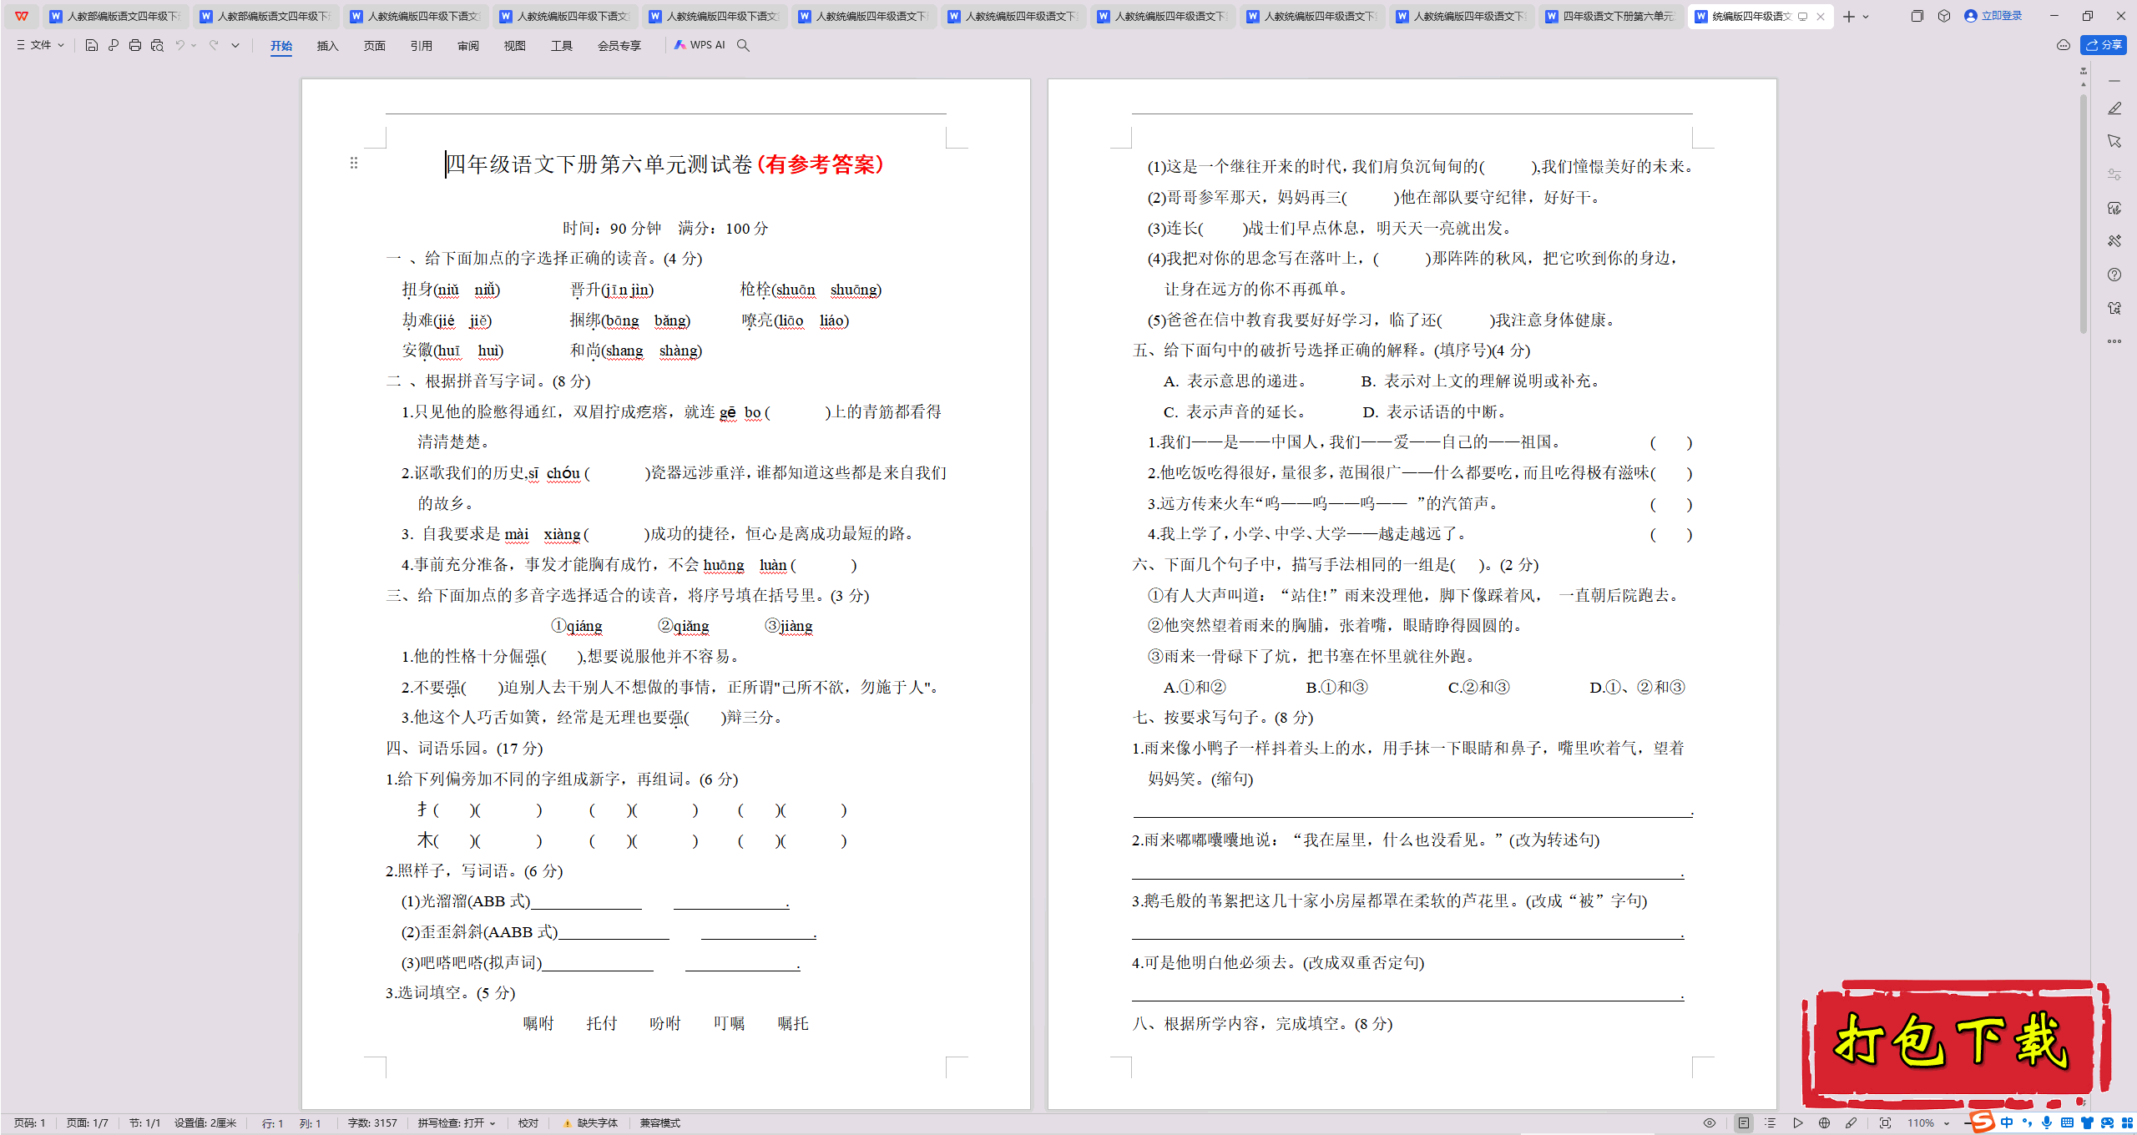The image size is (2137, 1135).
Task: Open the 审阅 ribbon tab
Action: (x=468, y=46)
